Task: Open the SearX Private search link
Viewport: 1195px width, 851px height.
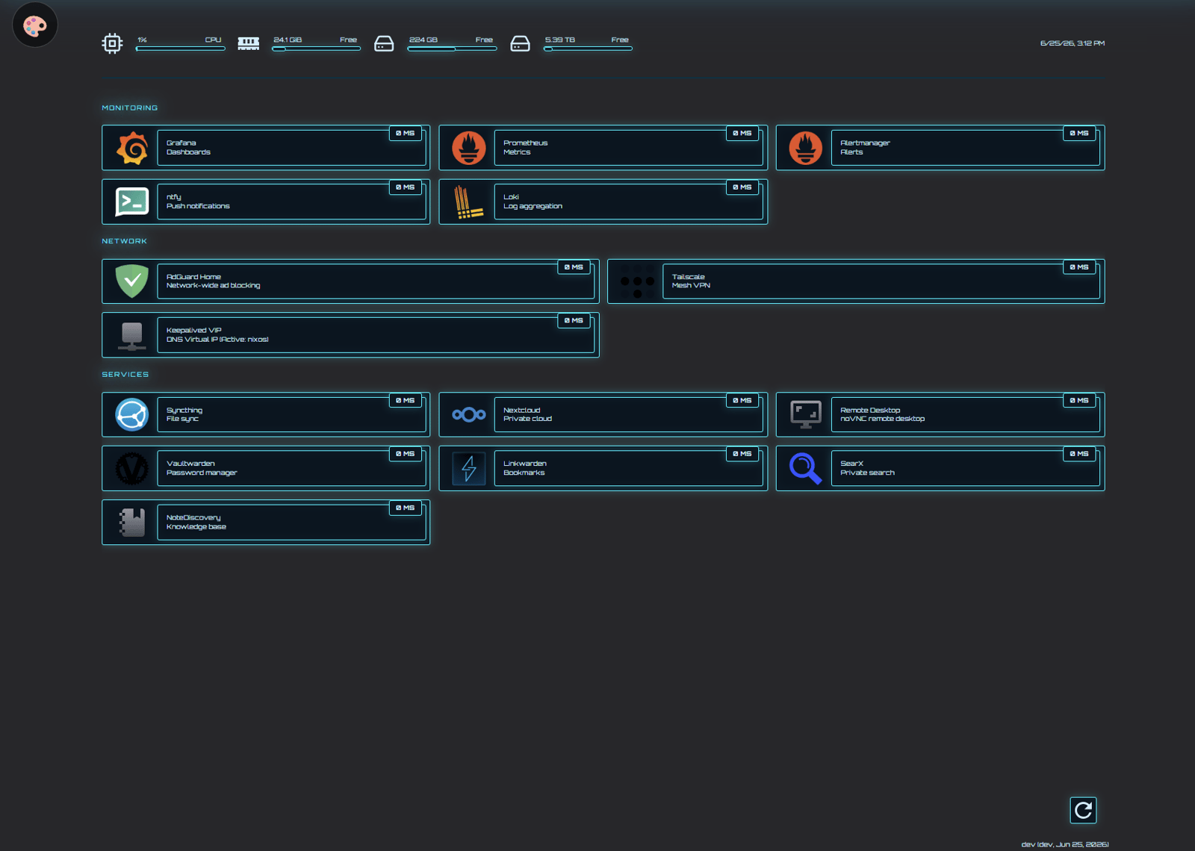Action: tap(966, 468)
